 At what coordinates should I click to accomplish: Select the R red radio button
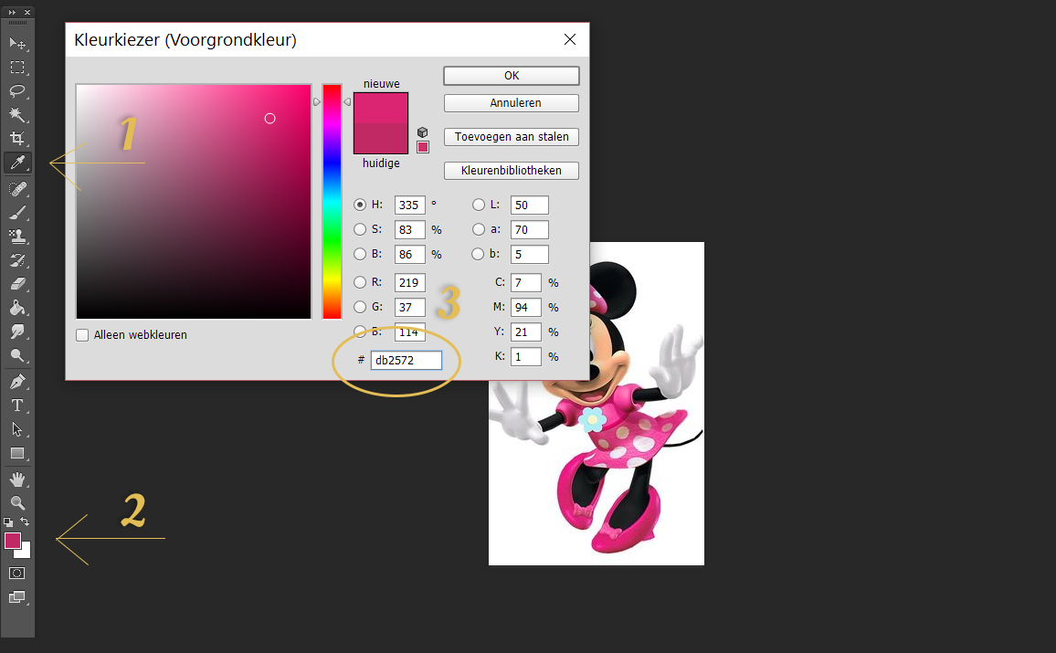click(x=360, y=283)
